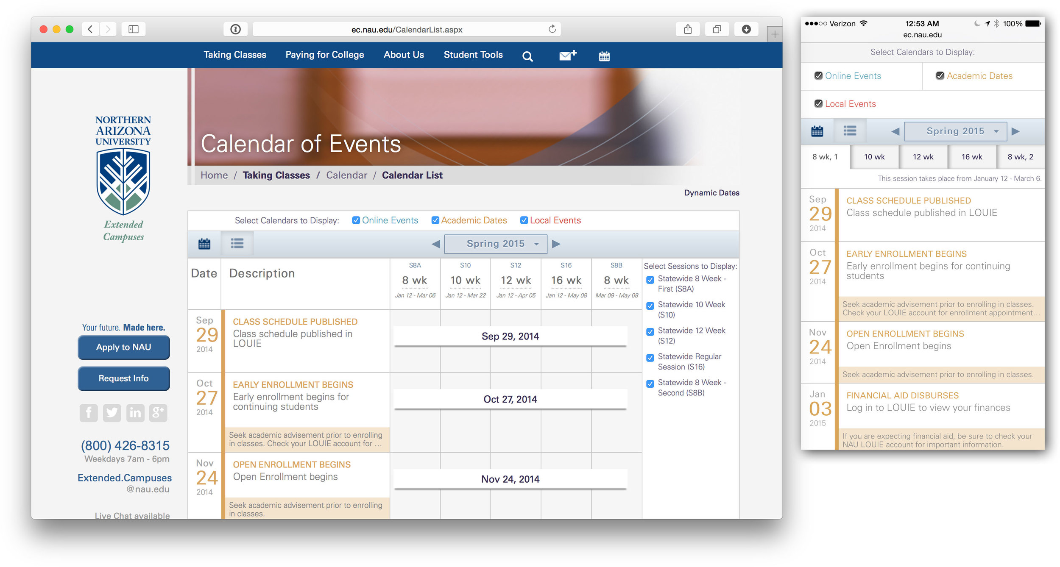Uncheck Online Events in mobile panel
Screen dimensions: 1060x567
pos(818,76)
